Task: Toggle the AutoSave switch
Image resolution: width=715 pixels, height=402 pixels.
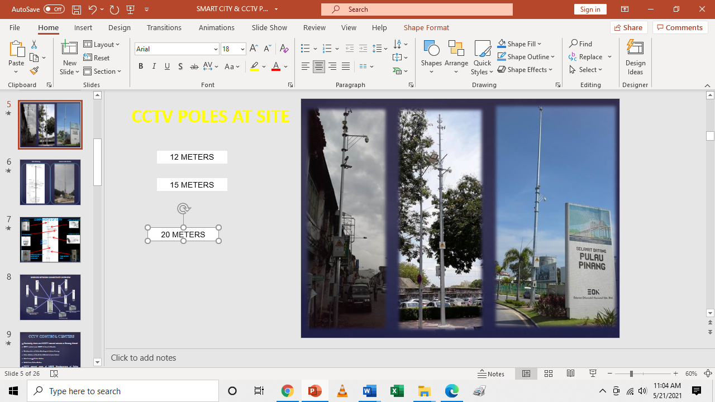Action: 54,9
